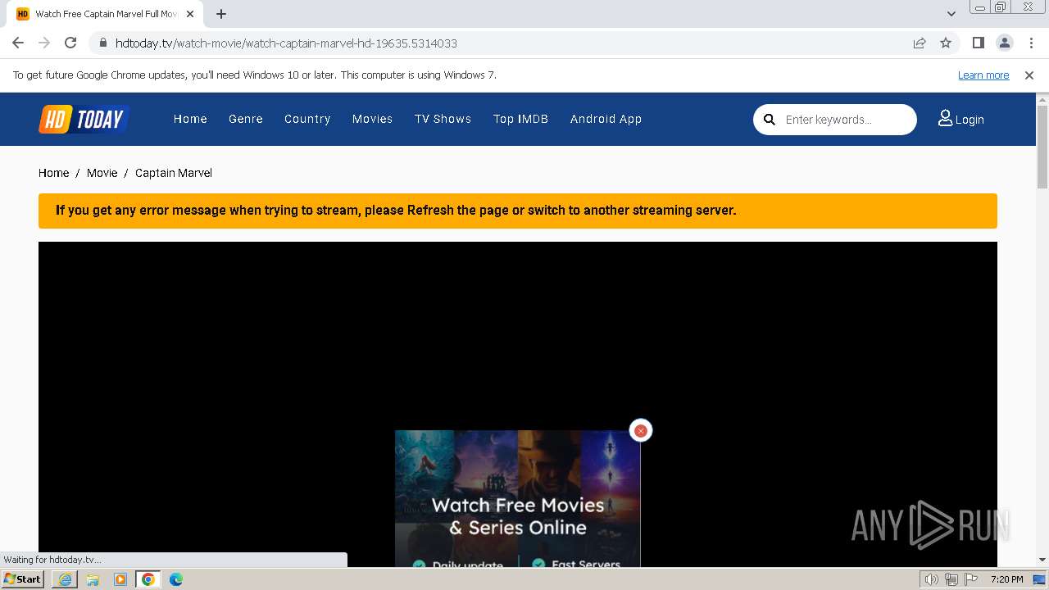Open the Top IMDB page
1049x590 pixels.
(x=520, y=119)
